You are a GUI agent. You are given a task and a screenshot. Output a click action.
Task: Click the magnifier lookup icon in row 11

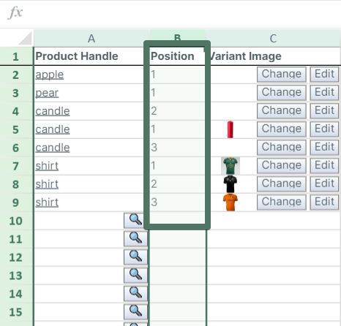click(135, 239)
